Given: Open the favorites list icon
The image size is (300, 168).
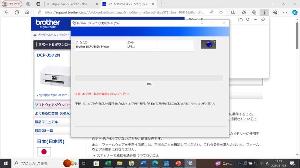Looking at the screenshot, I should 243,12.
